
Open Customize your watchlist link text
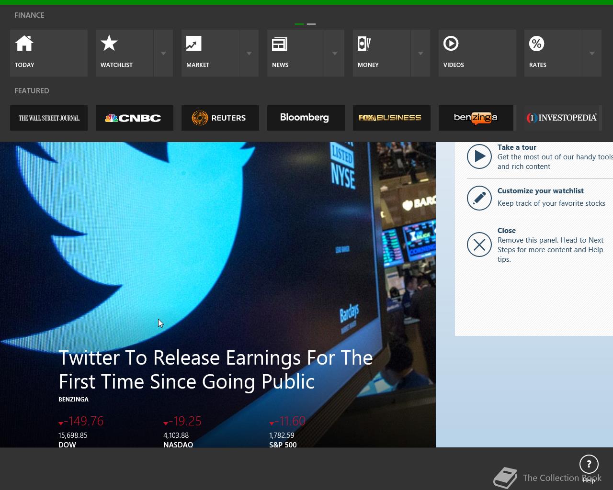[541, 191]
